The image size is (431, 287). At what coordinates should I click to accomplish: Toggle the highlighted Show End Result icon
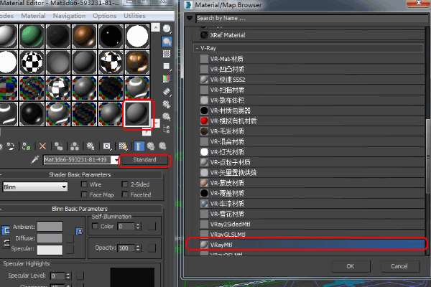[139, 146]
